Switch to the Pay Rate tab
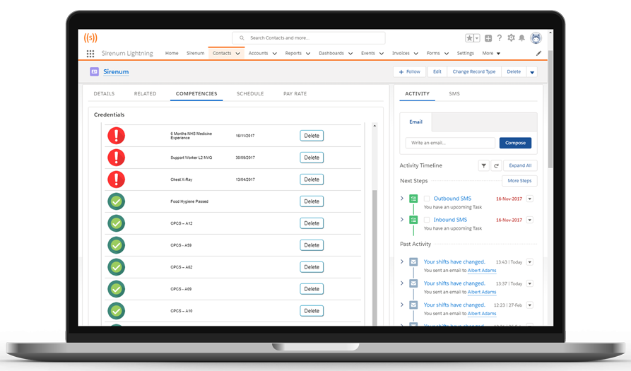Screen dimensions: 631x371 tap(295, 93)
